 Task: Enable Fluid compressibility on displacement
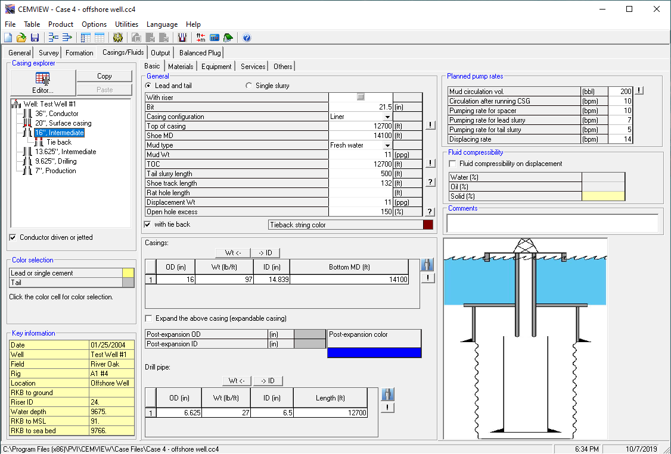[452, 164]
